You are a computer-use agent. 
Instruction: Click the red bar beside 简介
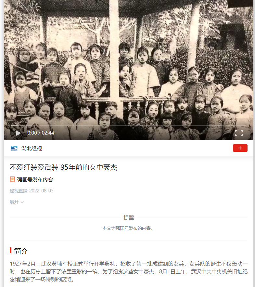pyautogui.click(x=11, y=250)
